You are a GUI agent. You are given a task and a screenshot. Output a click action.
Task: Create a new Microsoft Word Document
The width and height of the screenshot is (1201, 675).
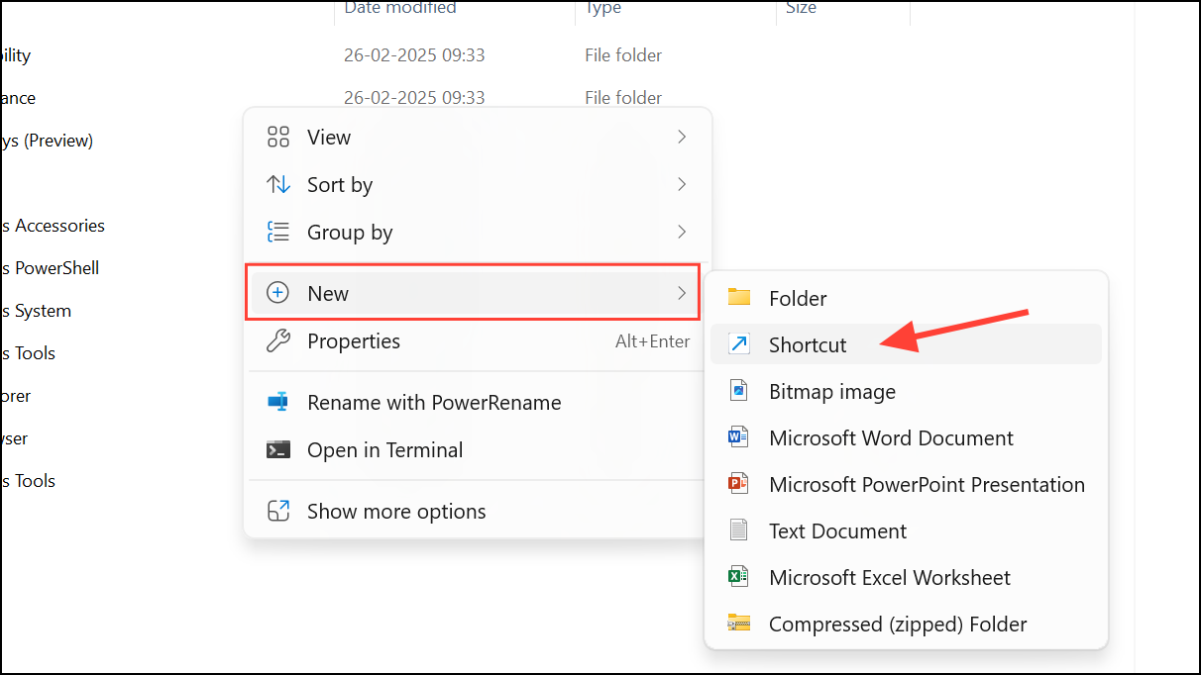click(x=906, y=437)
